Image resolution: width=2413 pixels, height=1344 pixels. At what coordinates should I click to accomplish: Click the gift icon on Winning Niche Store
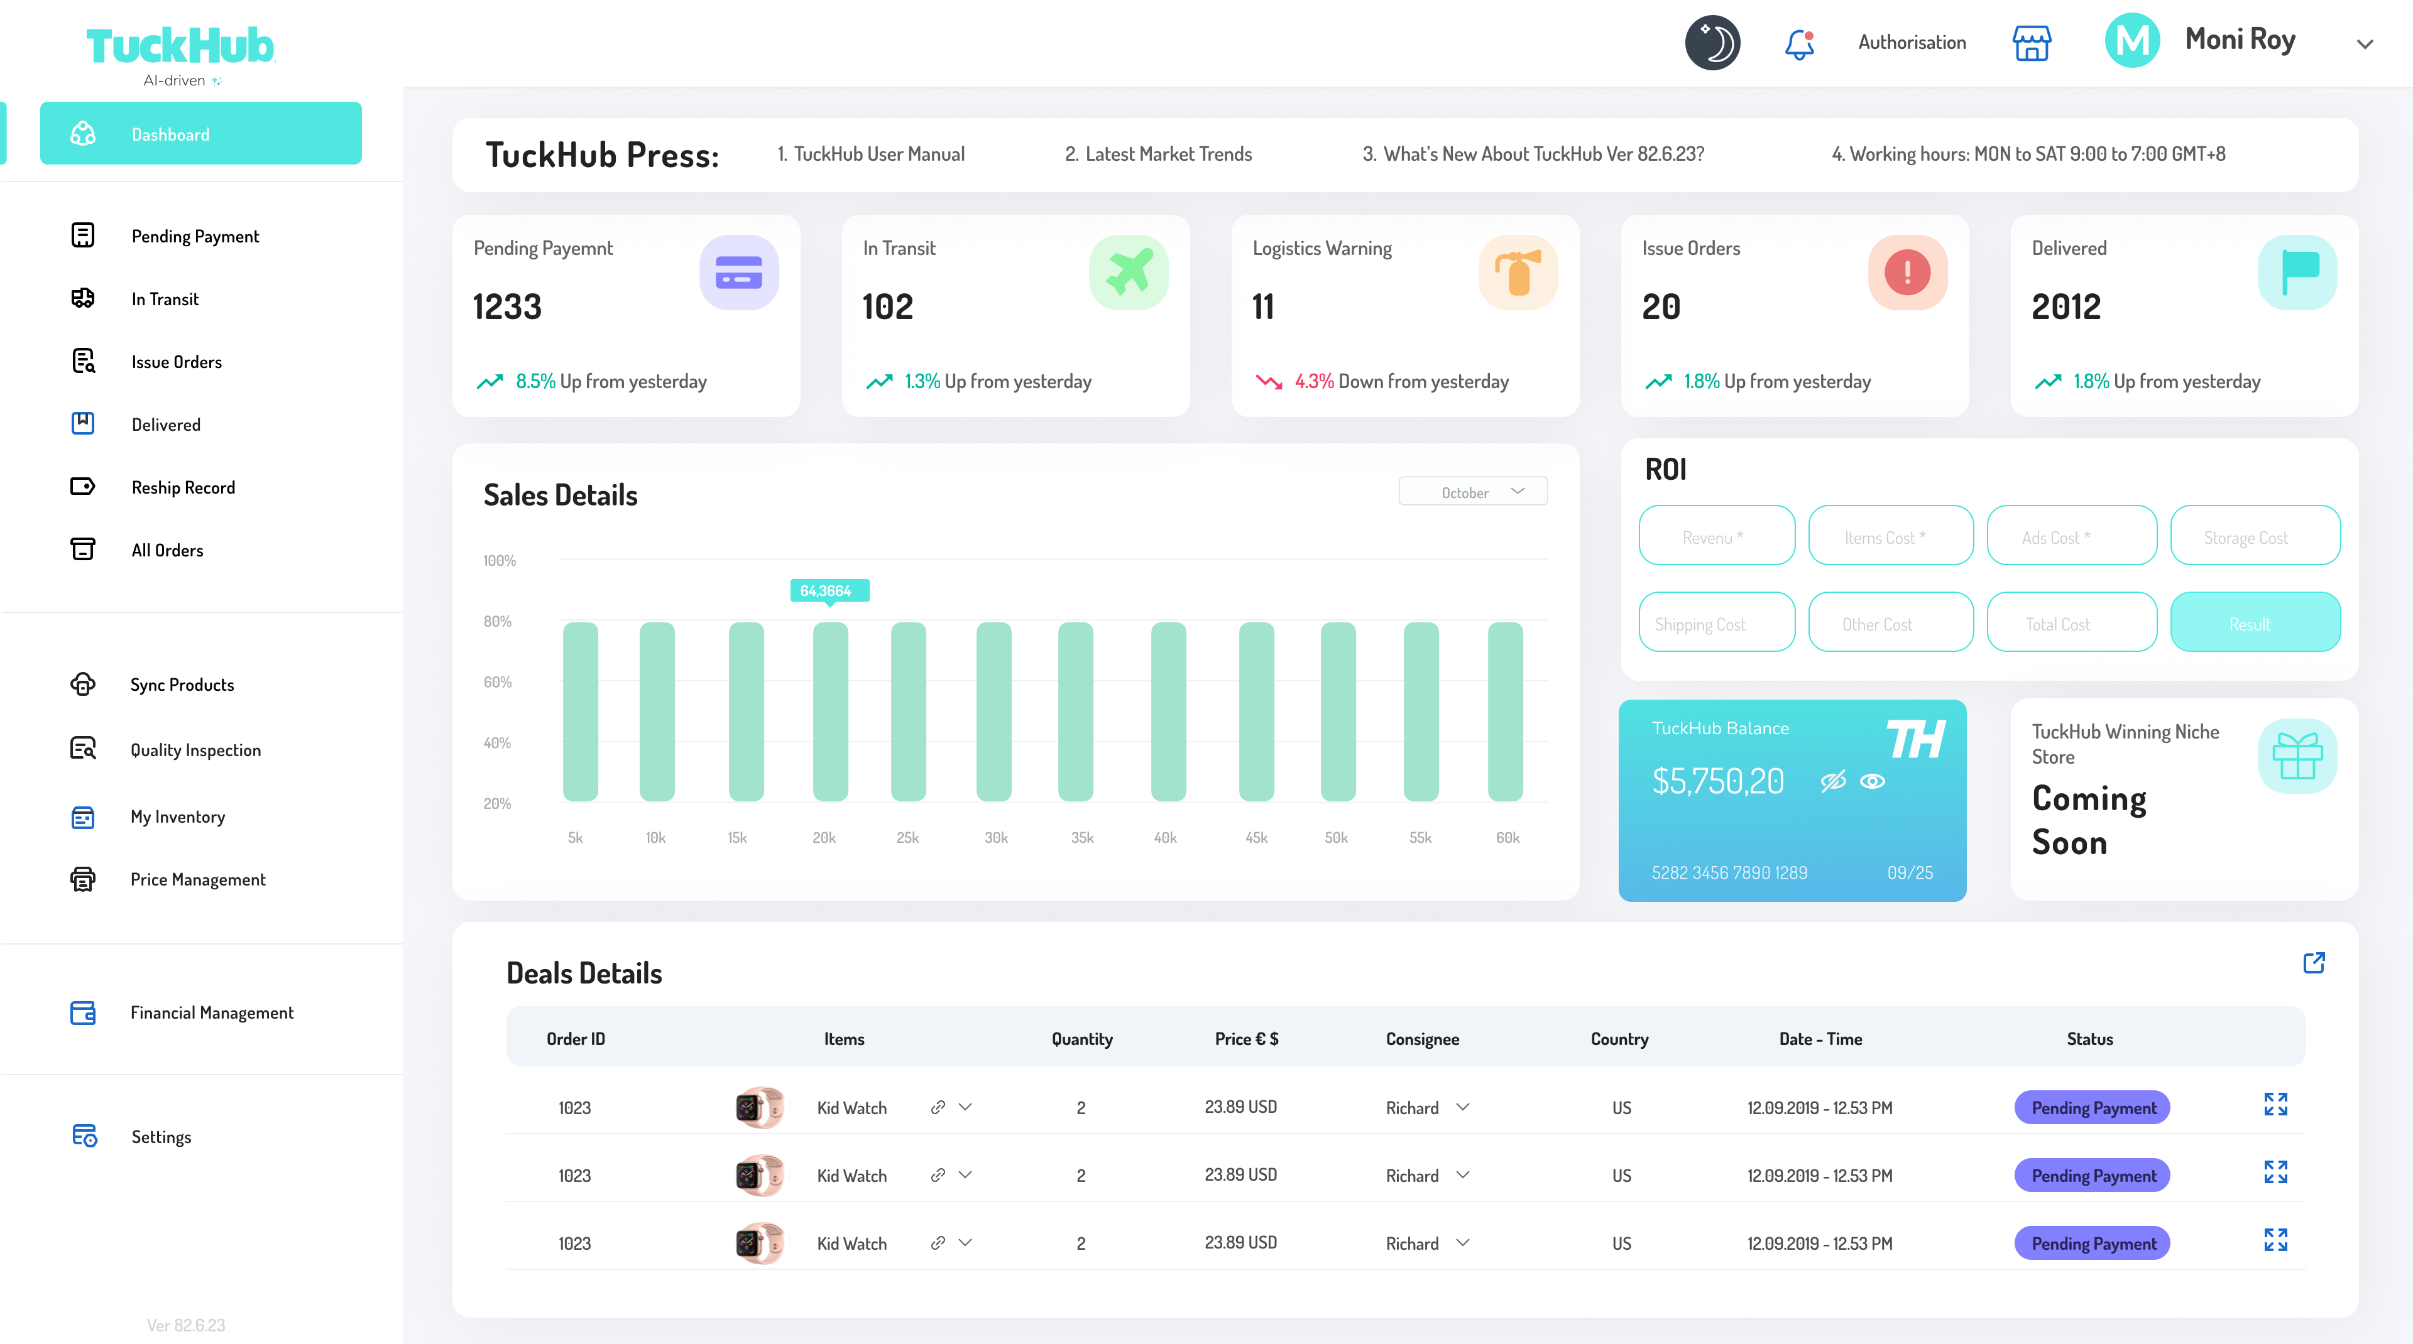coord(2297,756)
